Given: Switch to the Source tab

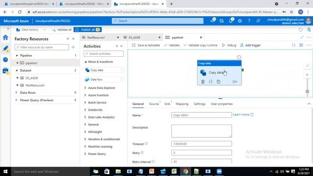Looking at the screenshot, I should (x=154, y=104).
